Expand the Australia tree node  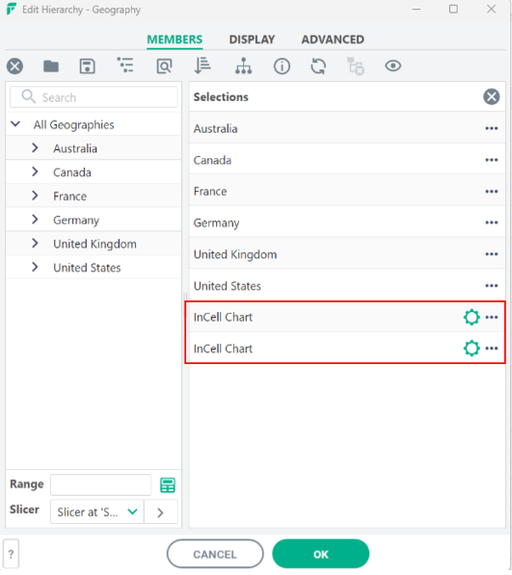[x=35, y=148]
